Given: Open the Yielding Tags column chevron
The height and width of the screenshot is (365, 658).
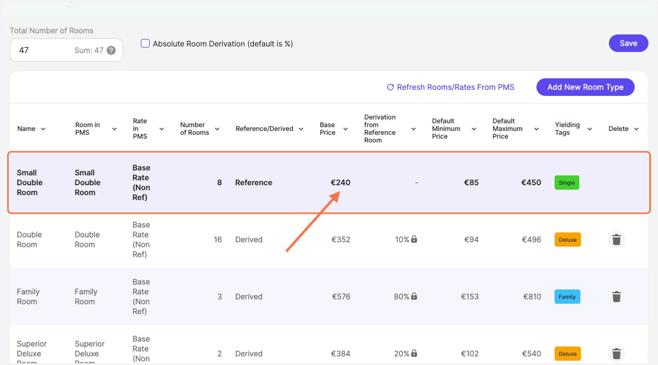Looking at the screenshot, I should 590,129.
